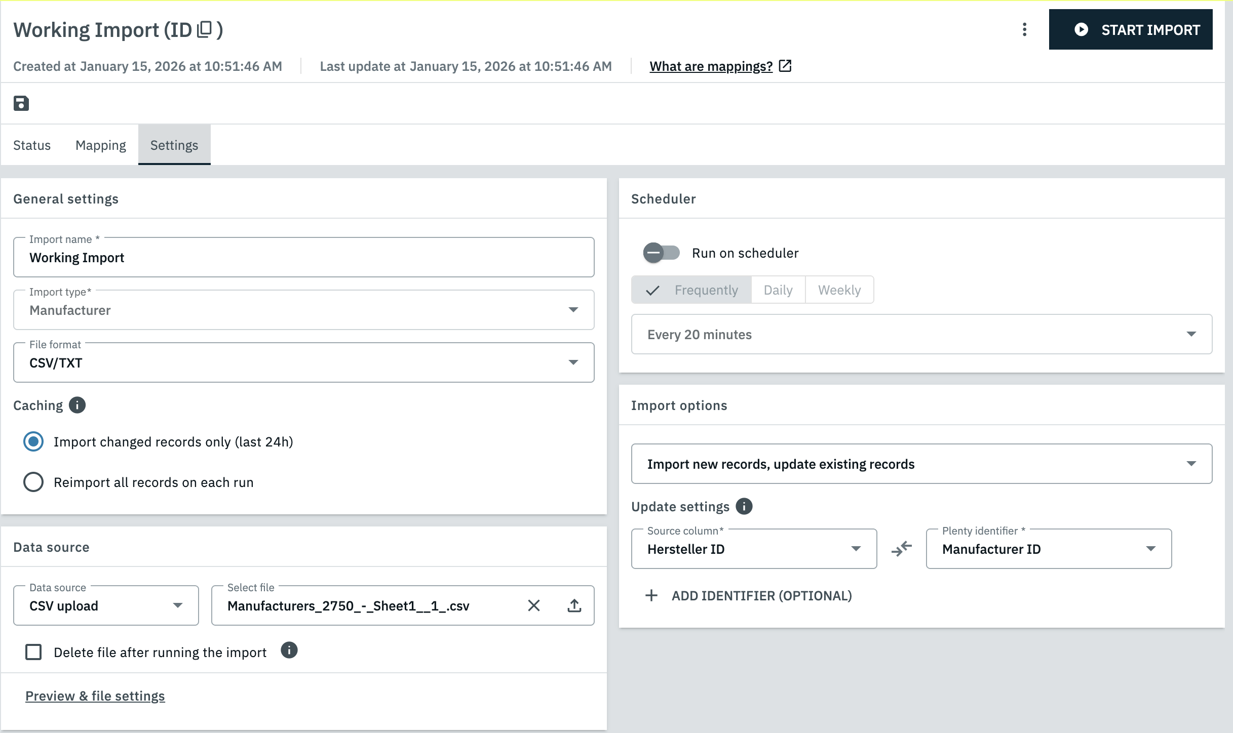
Task: Select Reimport all records on each run
Action: tap(33, 482)
